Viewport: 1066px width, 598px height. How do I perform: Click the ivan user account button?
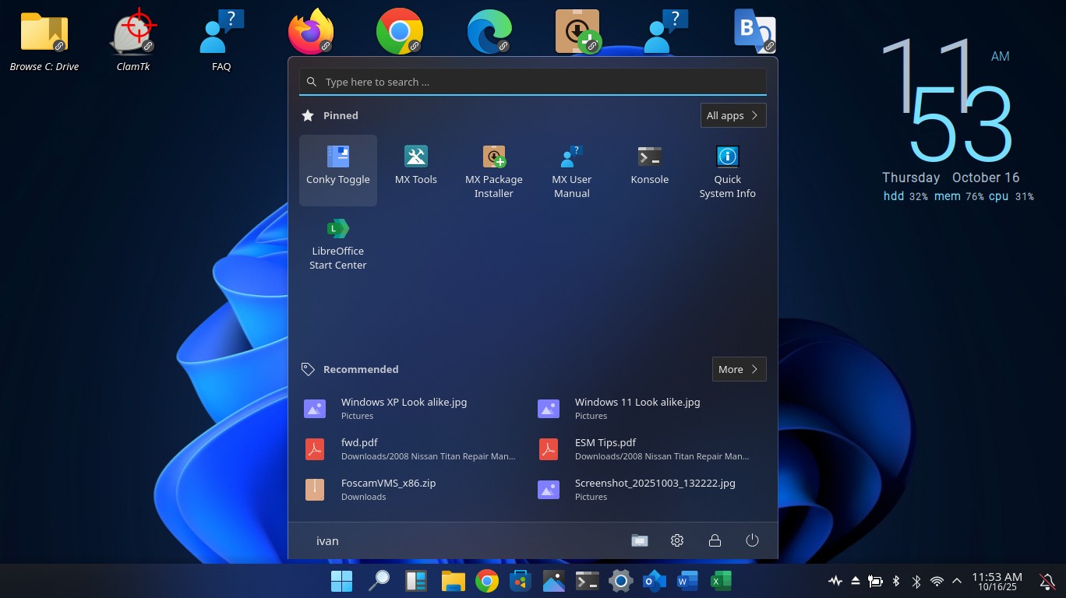tap(327, 540)
